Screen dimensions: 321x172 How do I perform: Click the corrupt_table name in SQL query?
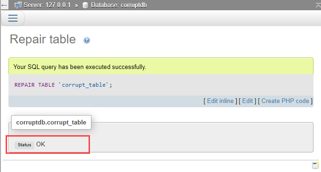[x=83, y=85]
